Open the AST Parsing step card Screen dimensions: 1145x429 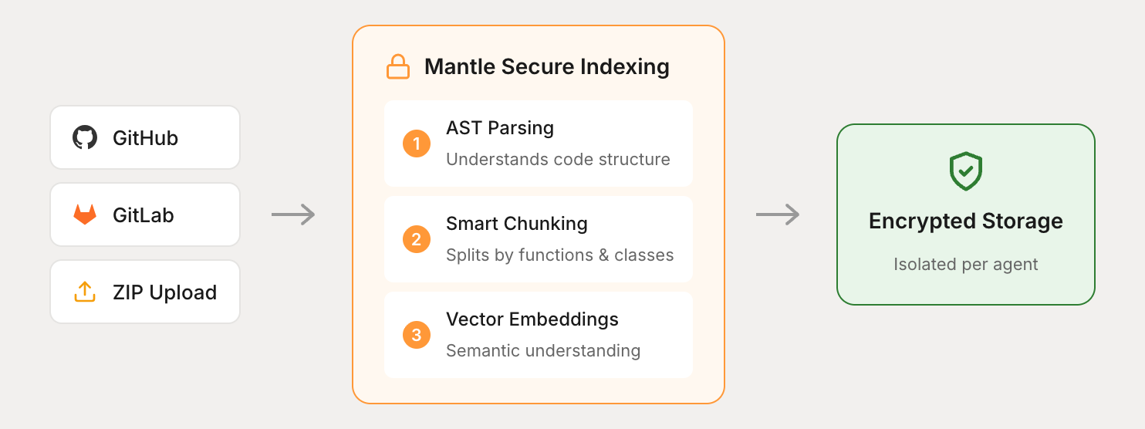pyautogui.click(x=539, y=144)
